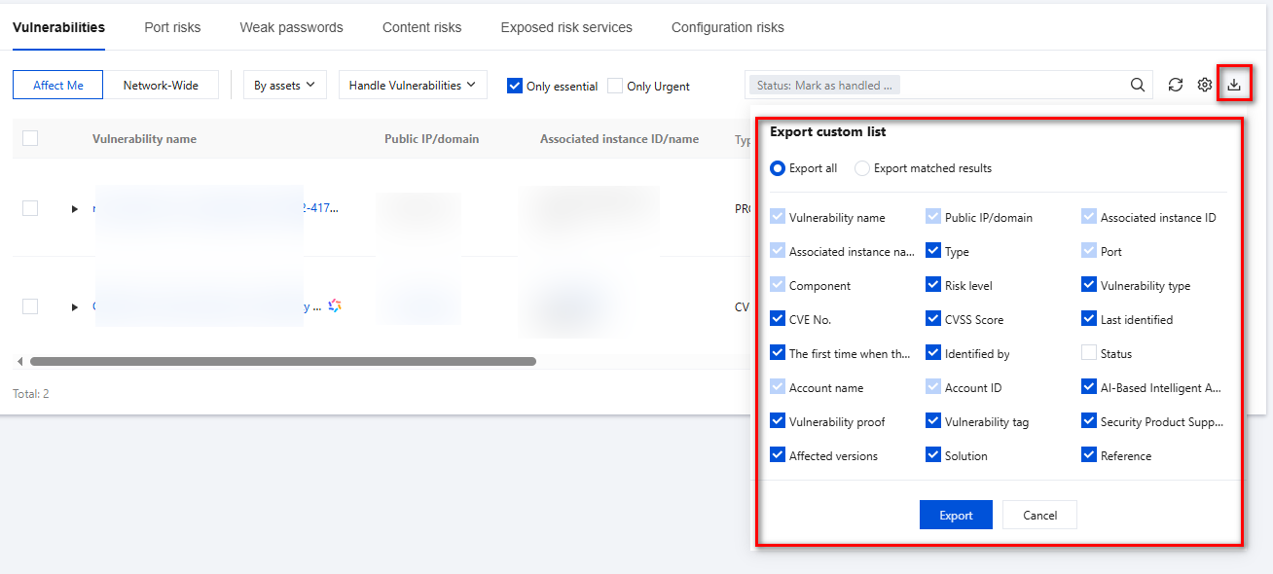
Task: Open the Handle Vulnerabilities dropdown
Action: pos(413,86)
